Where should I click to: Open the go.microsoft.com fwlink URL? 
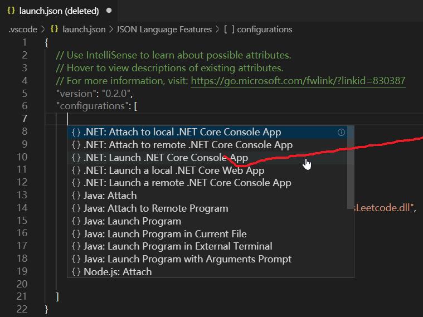pos(298,81)
